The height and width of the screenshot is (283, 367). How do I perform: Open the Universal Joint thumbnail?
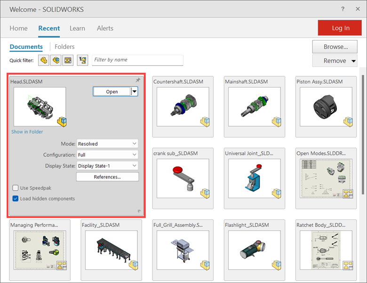255,178
